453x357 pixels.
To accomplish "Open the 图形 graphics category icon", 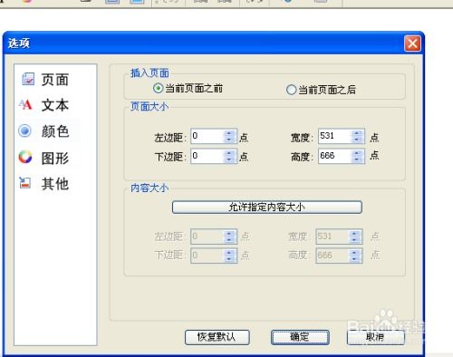I will pyautogui.click(x=25, y=157).
